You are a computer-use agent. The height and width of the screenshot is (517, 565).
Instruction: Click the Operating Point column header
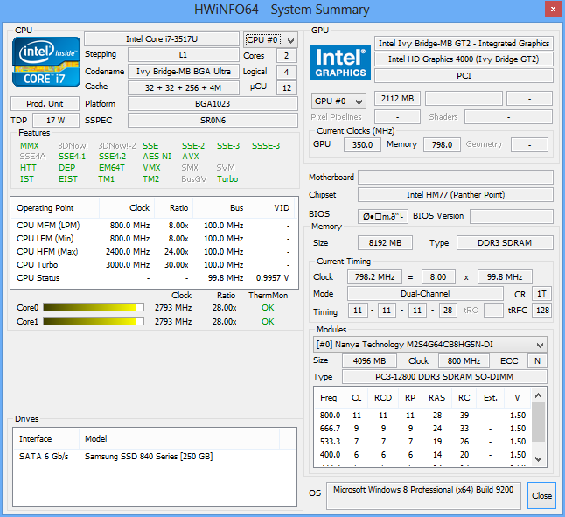(x=55, y=208)
